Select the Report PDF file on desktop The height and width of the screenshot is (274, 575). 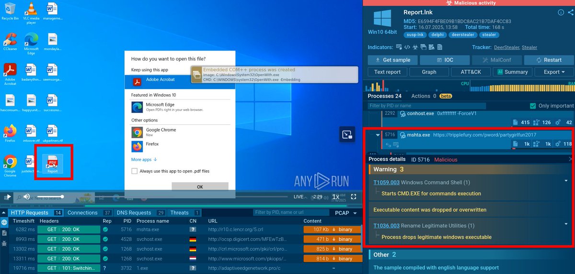(52, 164)
